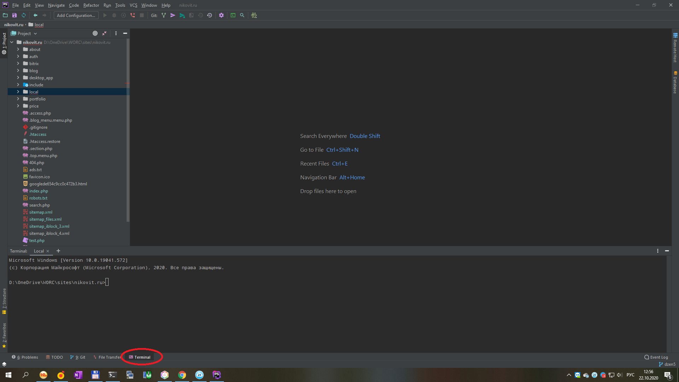The image size is (679, 382).
Task: Open Windows Start menu
Action: pos(8,375)
